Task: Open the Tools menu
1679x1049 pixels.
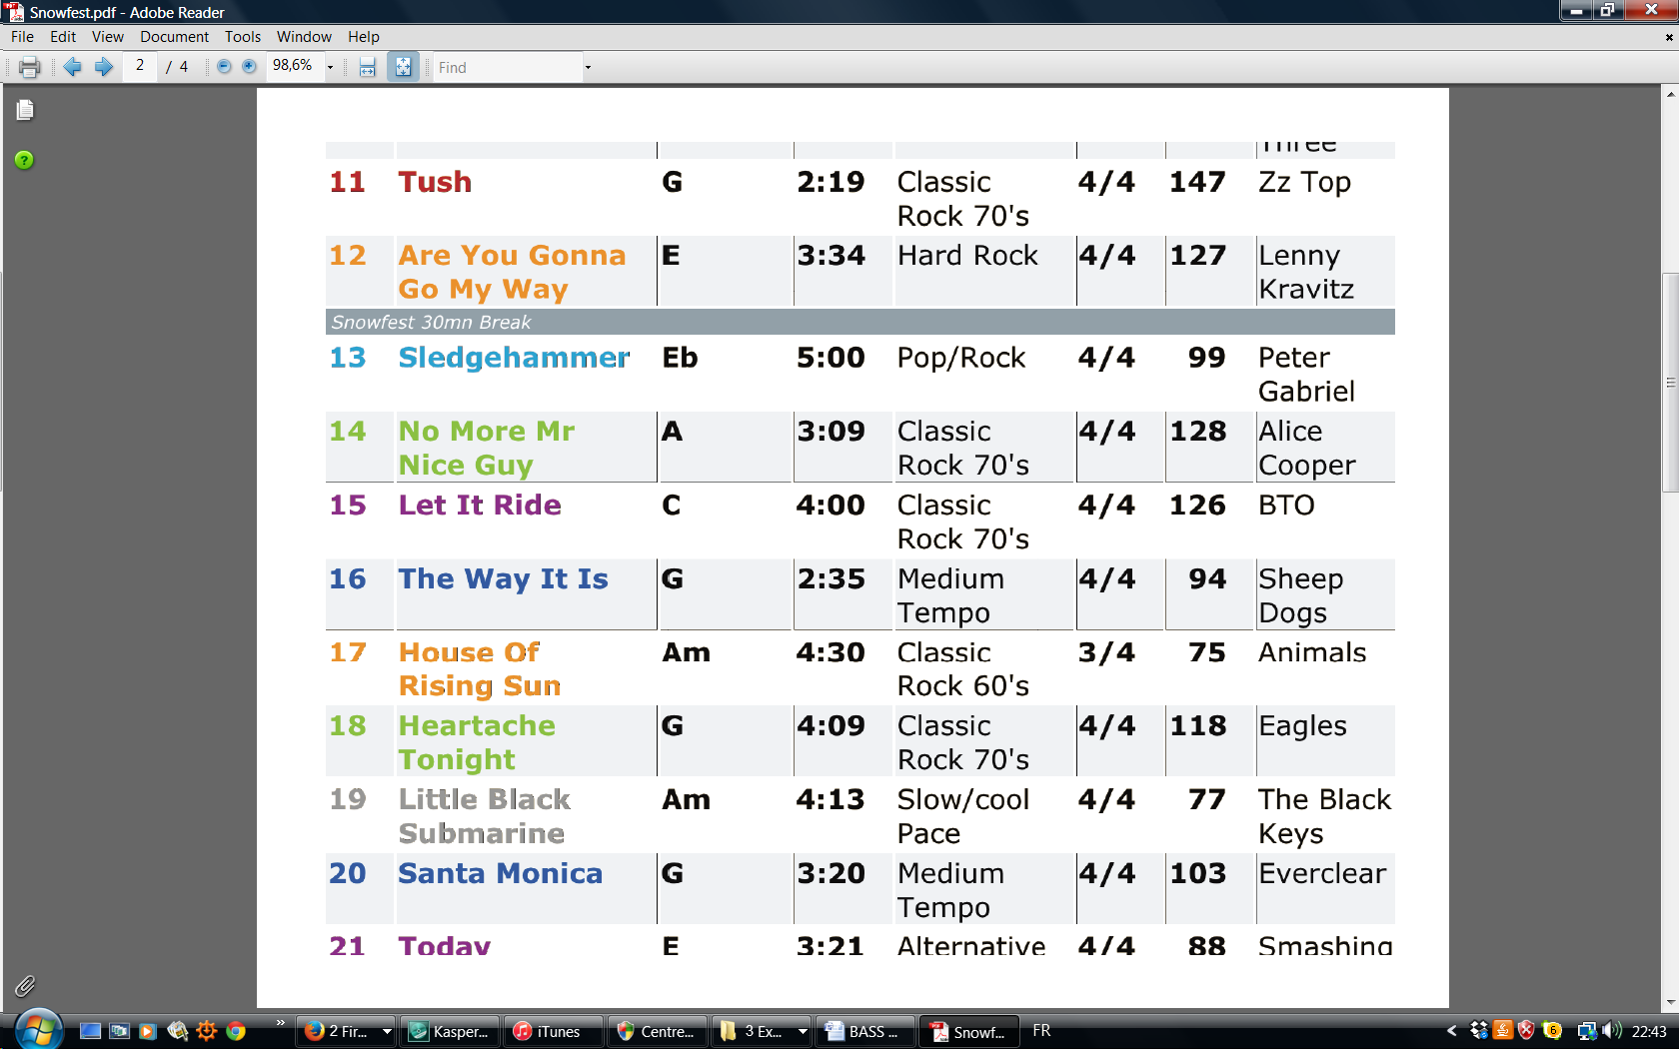Action: coord(243,37)
